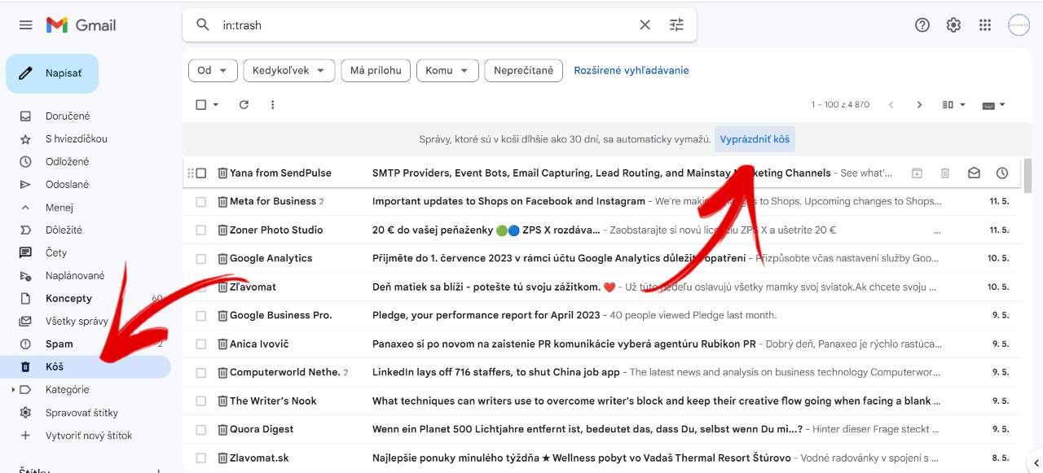
Task: Open the account avatar
Action: tap(1019, 25)
